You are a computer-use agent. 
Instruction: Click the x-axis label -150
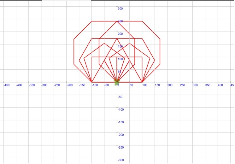click(x=82, y=85)
